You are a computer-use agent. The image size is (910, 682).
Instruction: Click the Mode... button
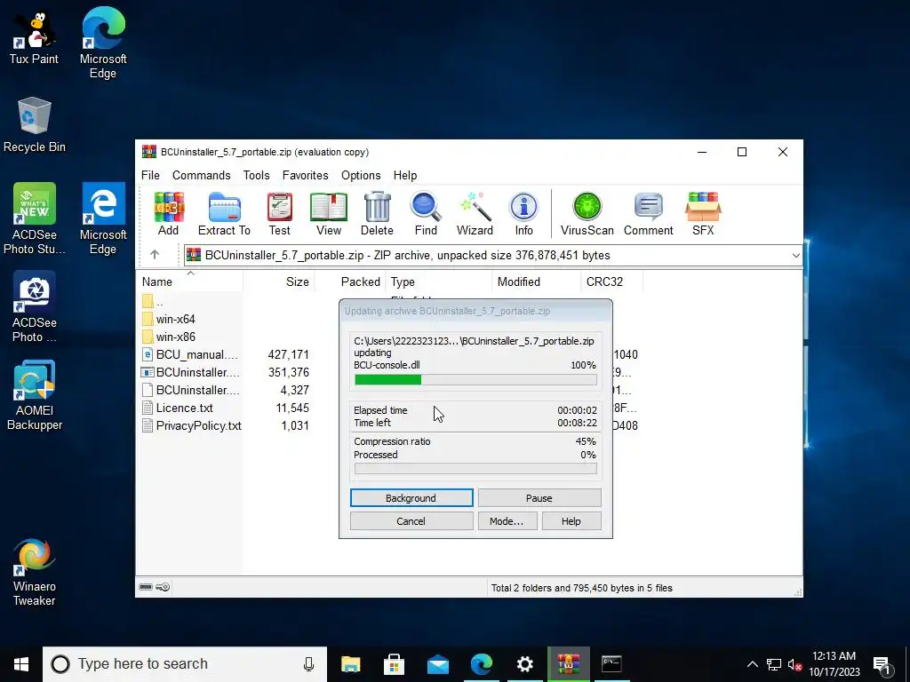click(507, 521)
